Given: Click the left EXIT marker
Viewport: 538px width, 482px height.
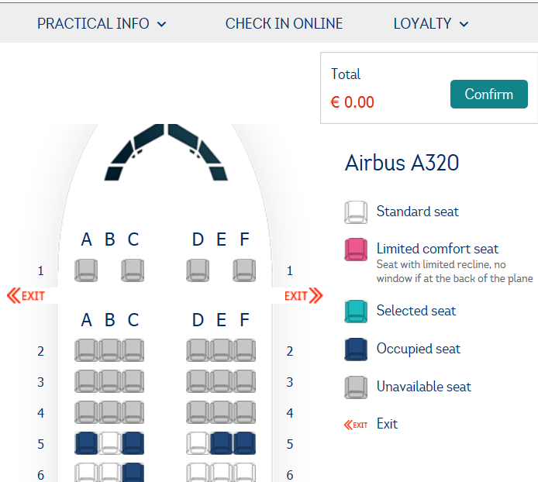Looking at the screenshot, I should coord(26,295).
